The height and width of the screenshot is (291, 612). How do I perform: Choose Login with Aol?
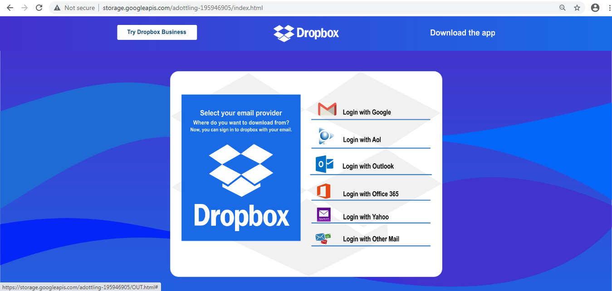pos(362,140)
